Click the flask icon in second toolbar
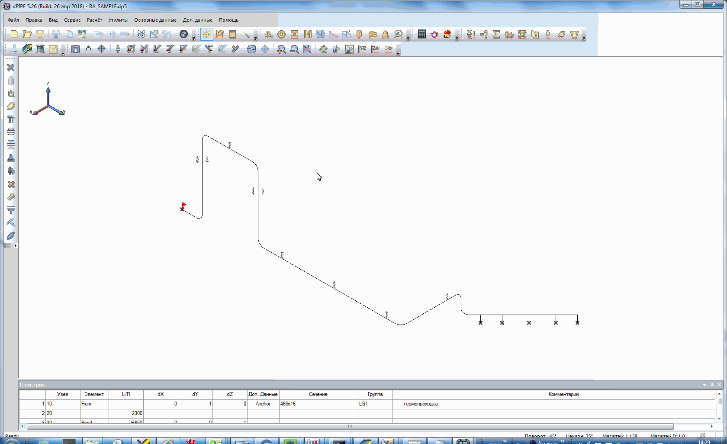727x444 pixels. point(14,49)
